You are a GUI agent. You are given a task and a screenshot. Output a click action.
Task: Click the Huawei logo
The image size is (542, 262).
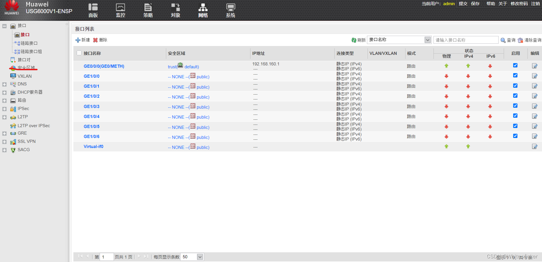point(12,8)
